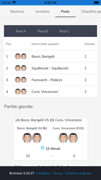101x180 pixels.
Task: Tap Cursi, Vincenzoni avatars in match card
Action: (x=68, y=138)
